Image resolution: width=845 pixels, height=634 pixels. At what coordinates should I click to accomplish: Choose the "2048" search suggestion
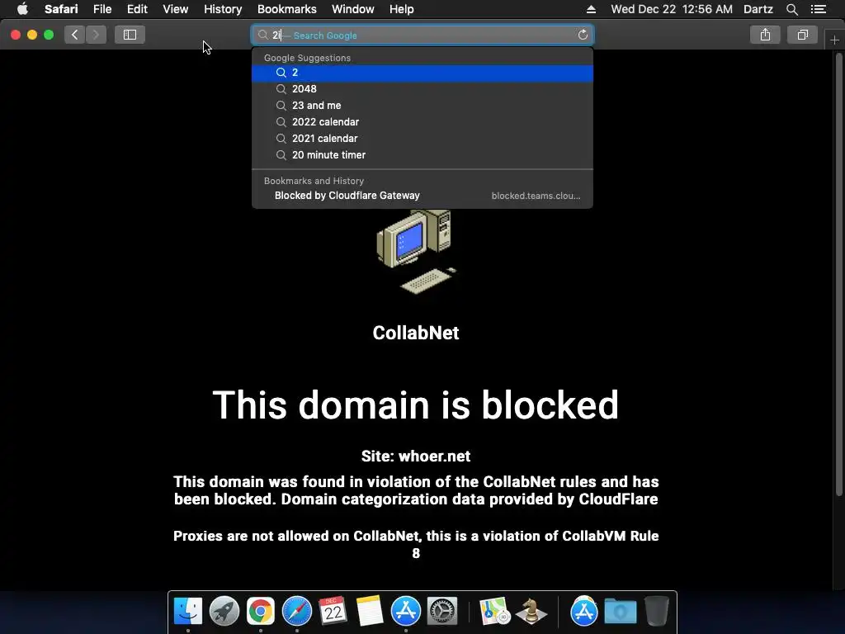pos(422,89)
